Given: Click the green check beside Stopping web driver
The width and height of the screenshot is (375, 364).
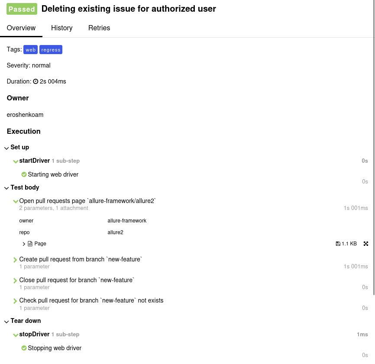Looking at the screenshot, I should click(24, 348).
